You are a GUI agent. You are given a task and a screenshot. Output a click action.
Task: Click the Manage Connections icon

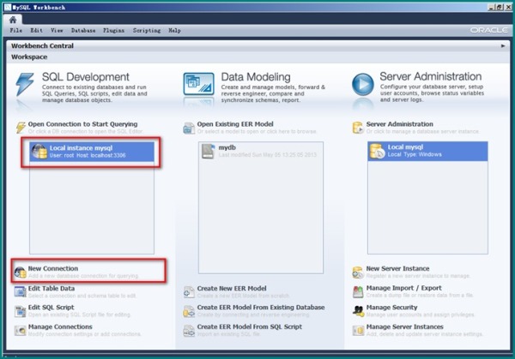[x=20, y=331]
